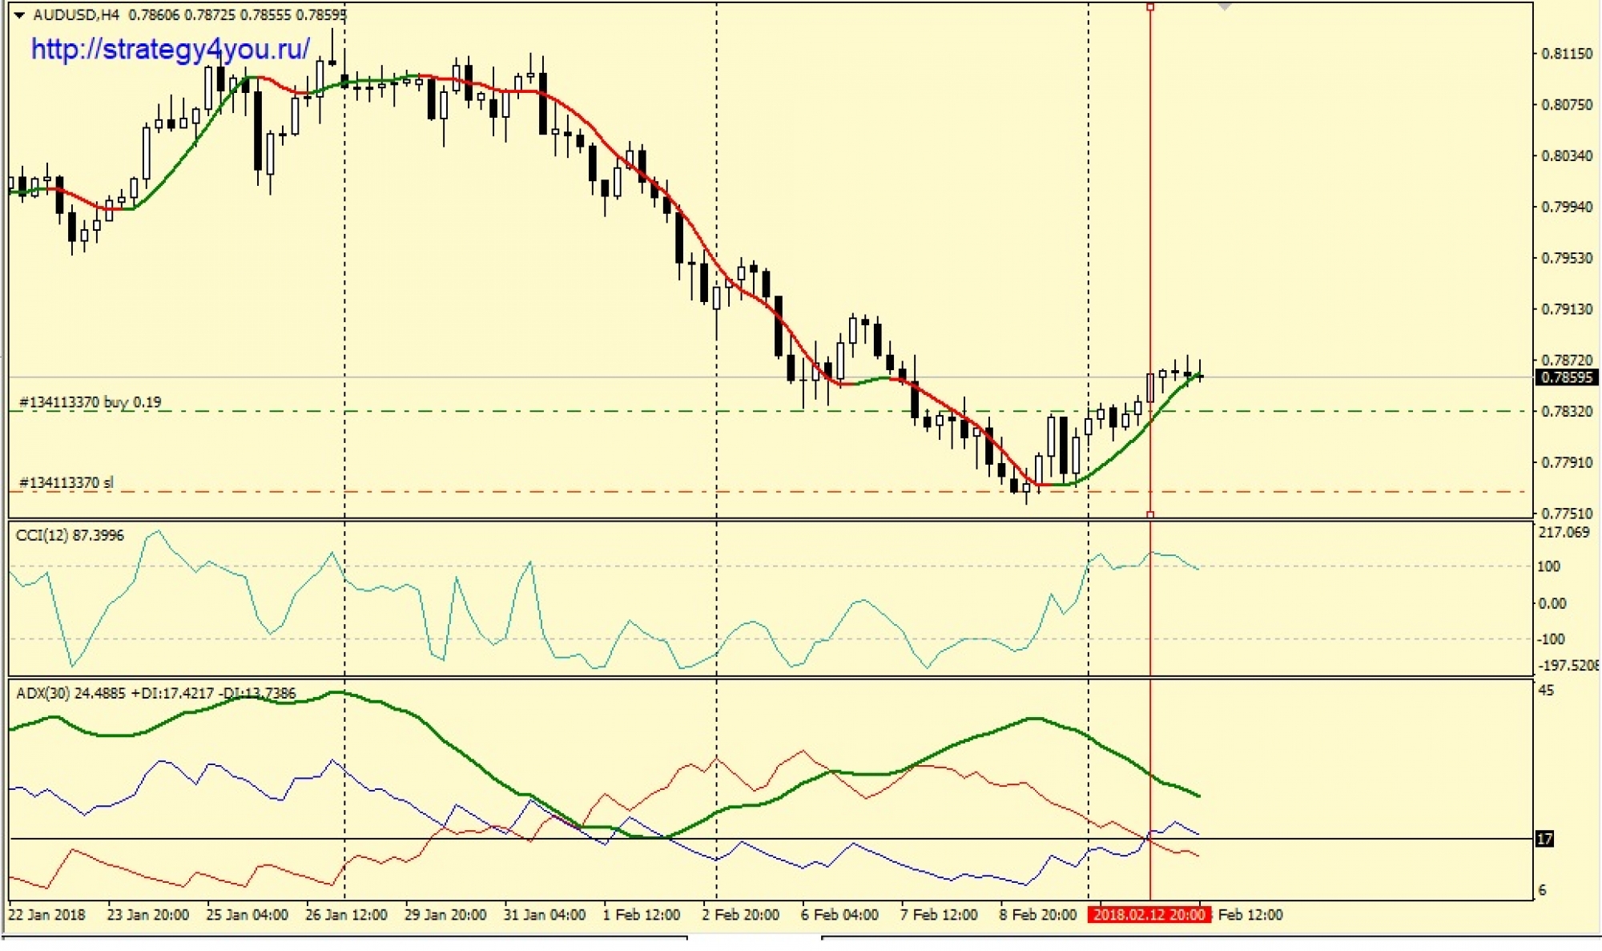1602x951 pixels.
Task: Select the #134113370 sl stop-loss label
Action: (x=66, y=482)
